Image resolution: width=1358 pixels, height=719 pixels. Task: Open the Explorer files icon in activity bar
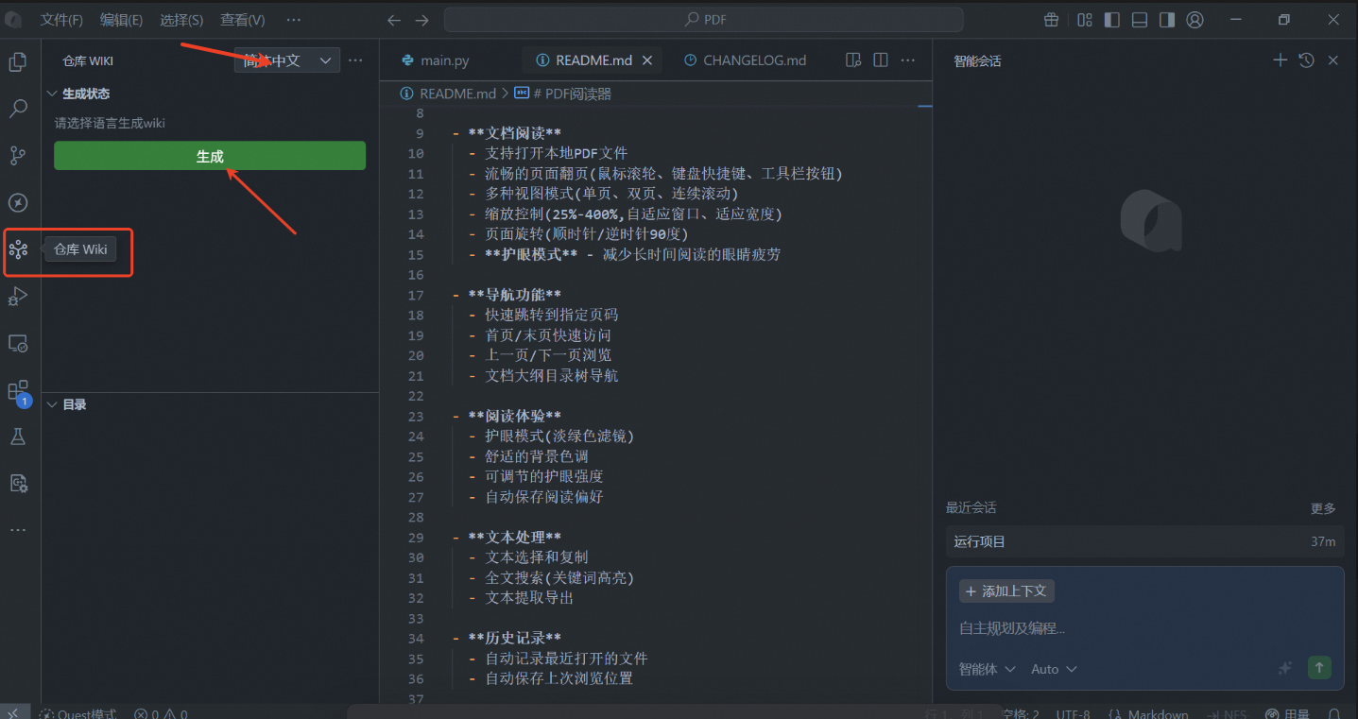coord(18,62)
